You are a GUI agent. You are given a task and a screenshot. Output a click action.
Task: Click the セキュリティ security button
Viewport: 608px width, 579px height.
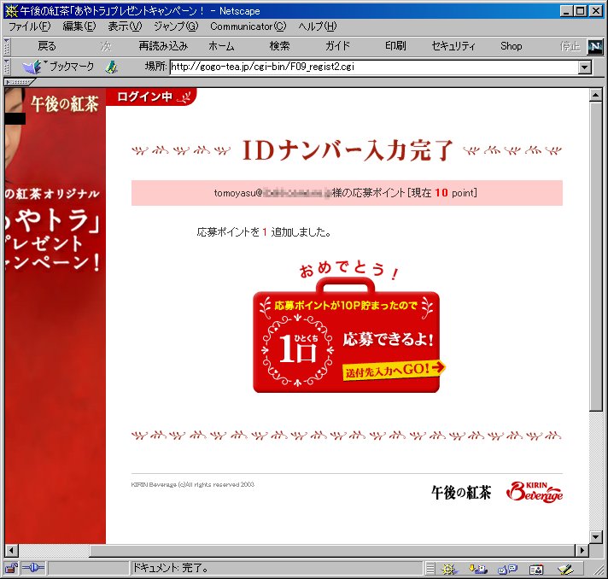pos(453,46)
